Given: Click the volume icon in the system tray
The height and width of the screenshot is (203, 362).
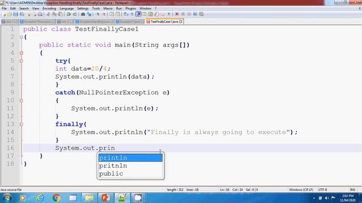Looking at the screenshot, I should click(327, 198).
